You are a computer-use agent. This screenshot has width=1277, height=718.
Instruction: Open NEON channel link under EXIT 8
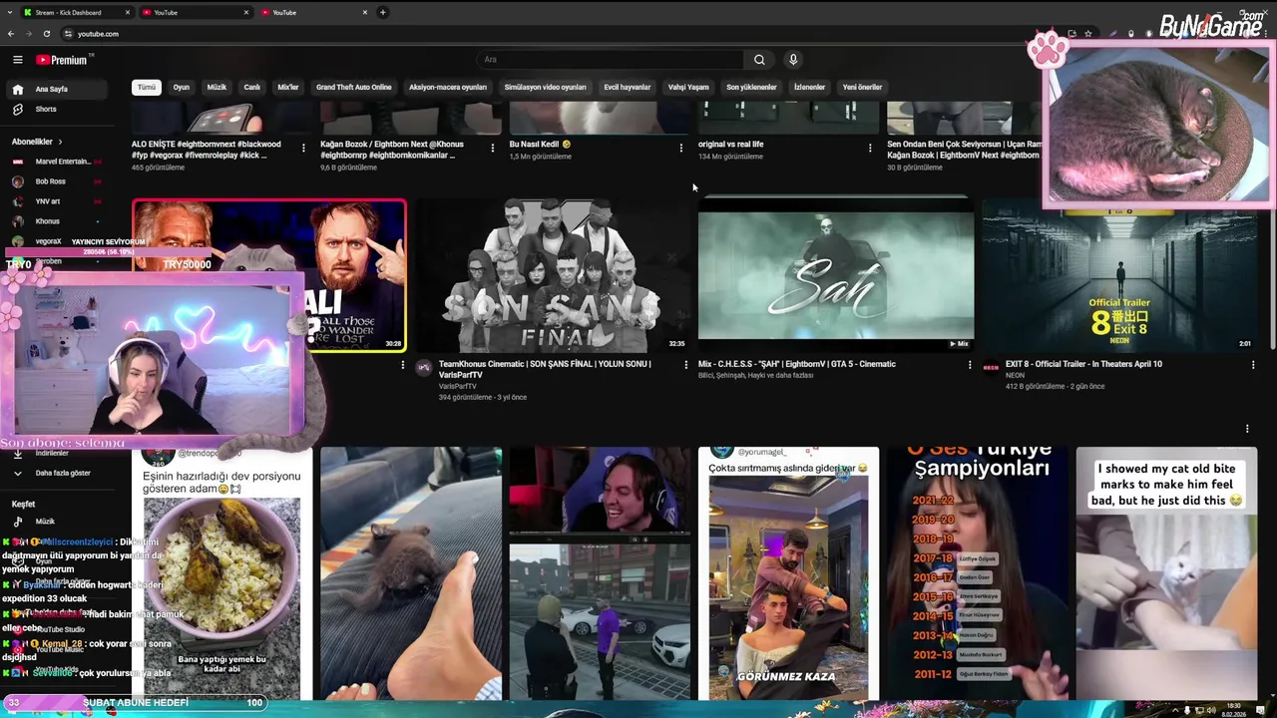[1015, 375]
